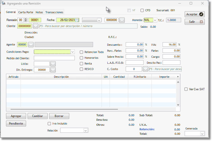
Task: Click the Descto Pac field
Action: pos(171,62)
